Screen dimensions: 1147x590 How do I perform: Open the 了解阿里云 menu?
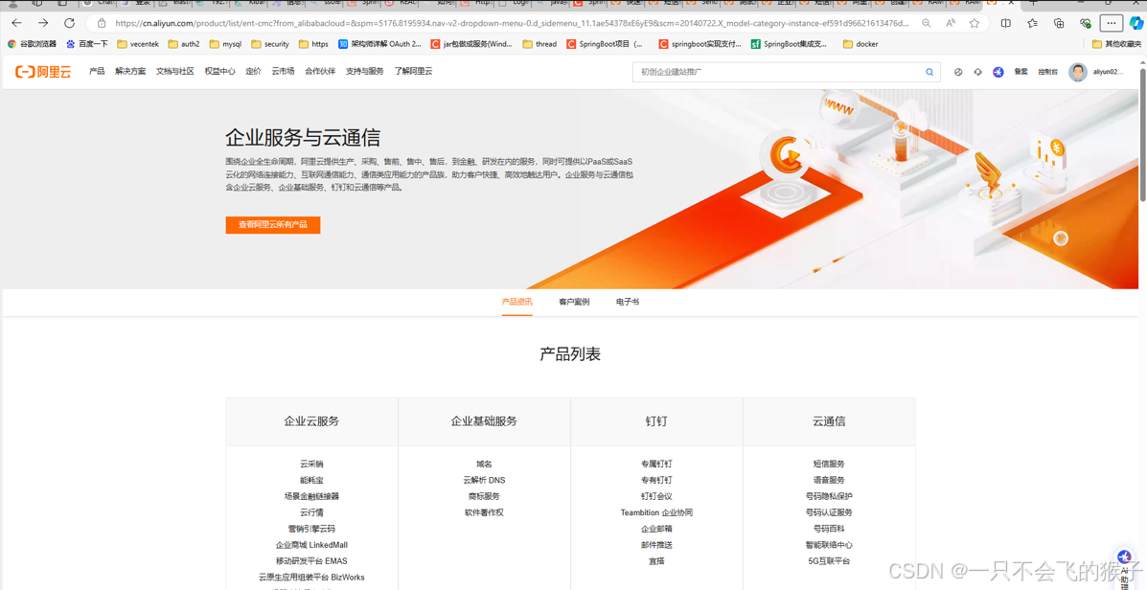click(413, 72)
